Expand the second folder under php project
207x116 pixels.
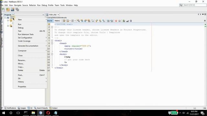coord(8,26)
